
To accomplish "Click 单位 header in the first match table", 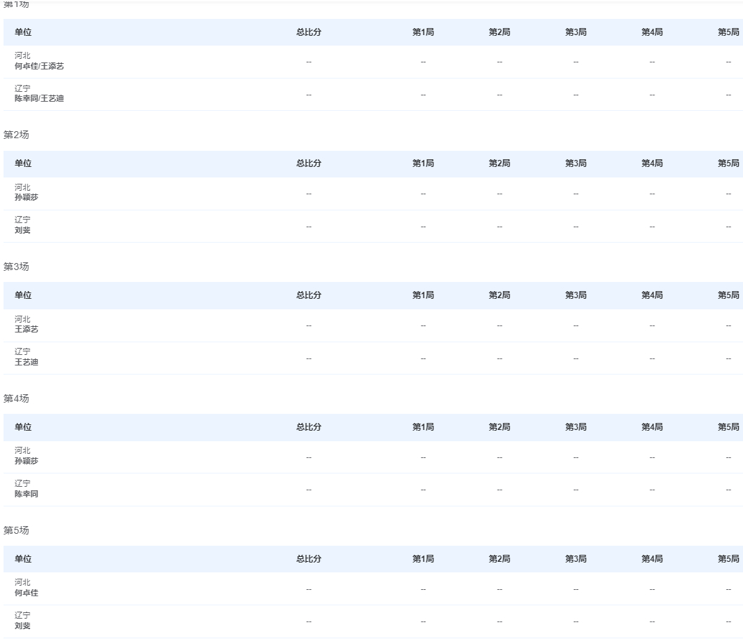I will pyautogui.click(x=22, y=32).
